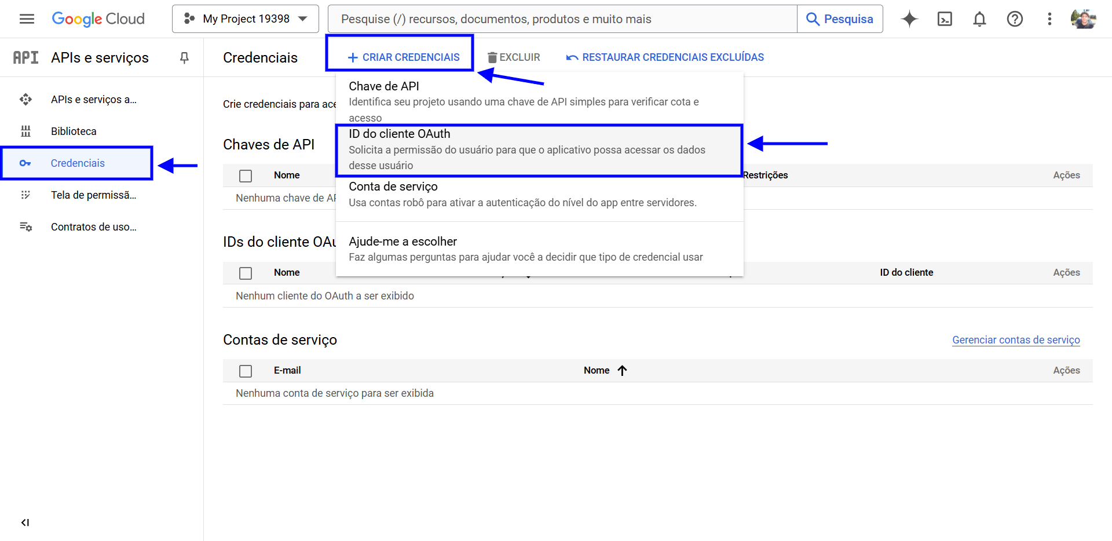Focus the resource search field
The height and width of the screenshot is (541, 1112).
tap(562, 19)
